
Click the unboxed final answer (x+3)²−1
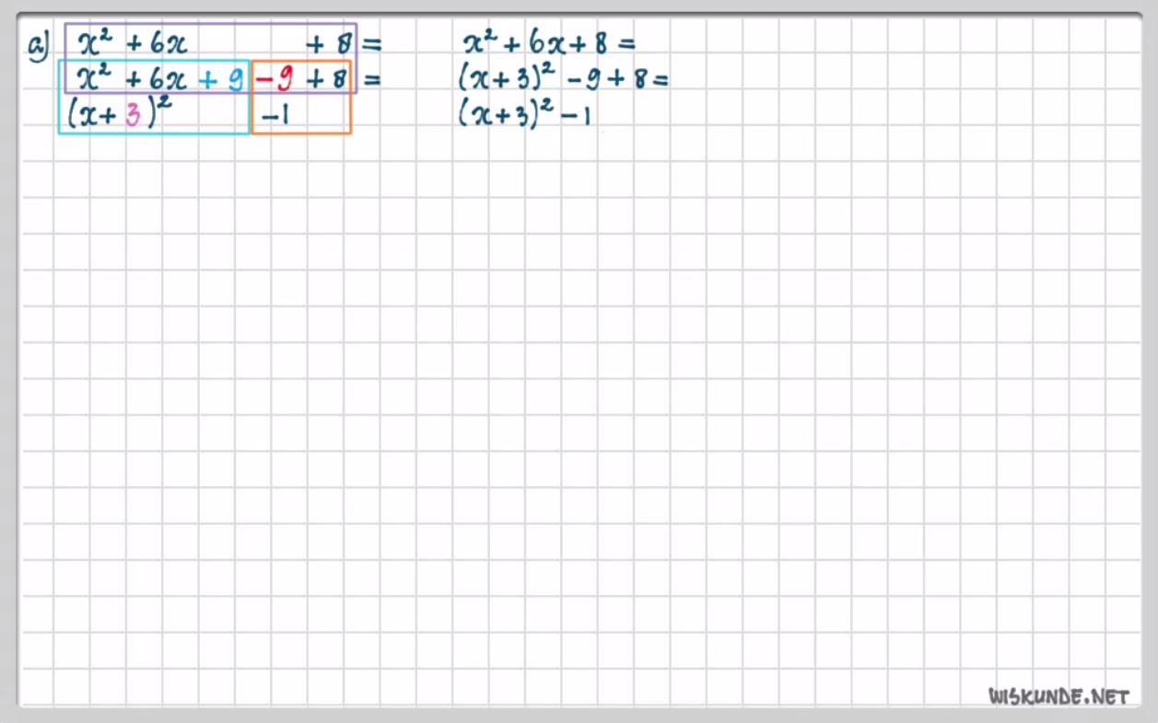[525, 116]
